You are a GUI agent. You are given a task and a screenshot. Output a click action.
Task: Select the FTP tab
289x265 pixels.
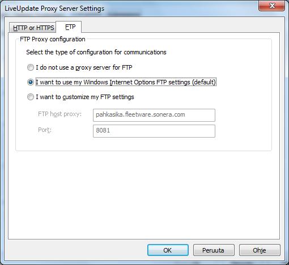69,27
